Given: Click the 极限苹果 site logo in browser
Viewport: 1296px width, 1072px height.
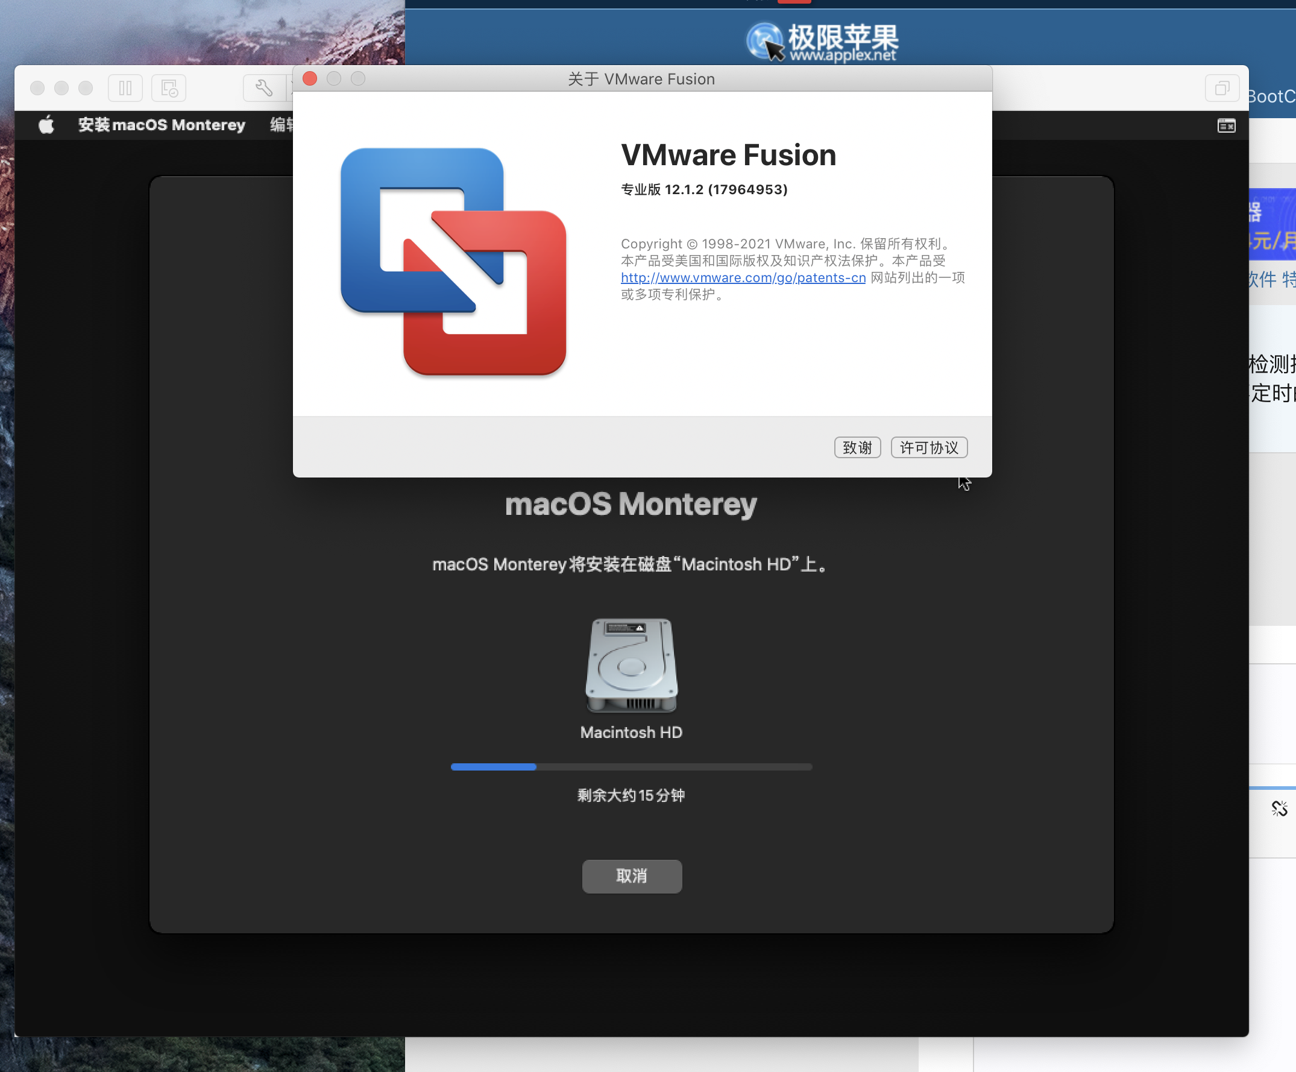Looking at the screenshot, I should pos(823,42).
